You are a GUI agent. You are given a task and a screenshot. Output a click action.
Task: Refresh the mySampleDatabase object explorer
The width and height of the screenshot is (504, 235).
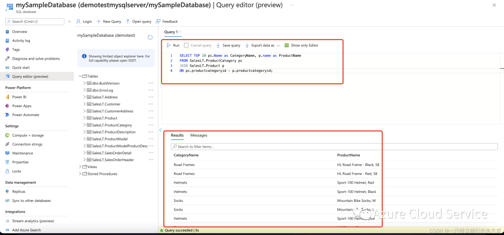pyautogui.click(x=150, y=37)
